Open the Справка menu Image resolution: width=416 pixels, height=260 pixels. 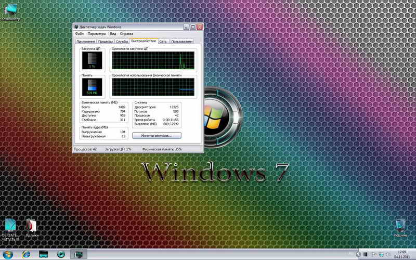pos(126,34)
